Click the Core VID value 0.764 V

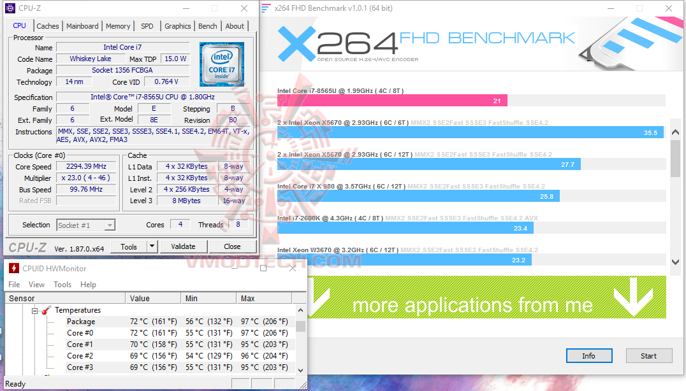166,82
